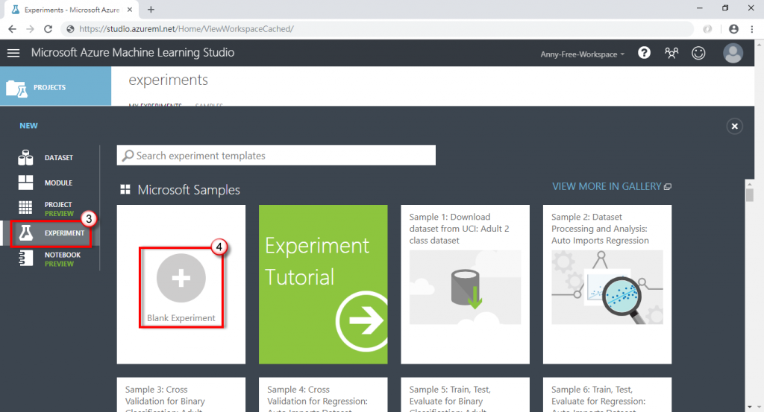Reload the page with refresh icon
Image resolution: width=764 pixels, height=412 pixels.
tap(48, 29)
